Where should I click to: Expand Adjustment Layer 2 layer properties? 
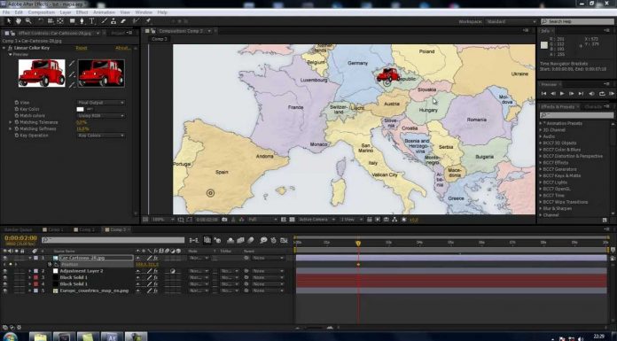(x=30, y=271)
